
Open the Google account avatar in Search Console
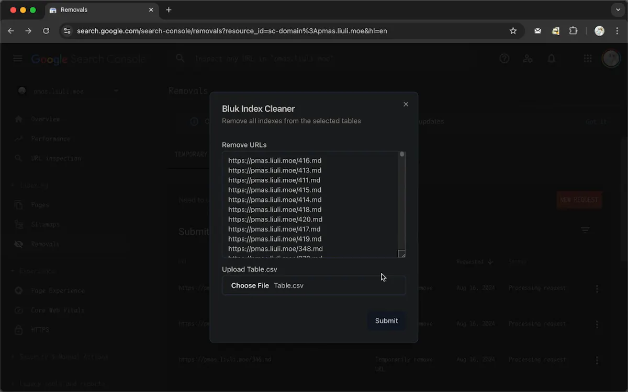click(x=611, y=59)
